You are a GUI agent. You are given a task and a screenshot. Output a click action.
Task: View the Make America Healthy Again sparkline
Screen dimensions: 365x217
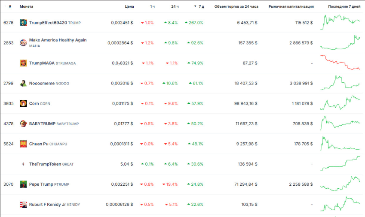[x=340, y=42]
